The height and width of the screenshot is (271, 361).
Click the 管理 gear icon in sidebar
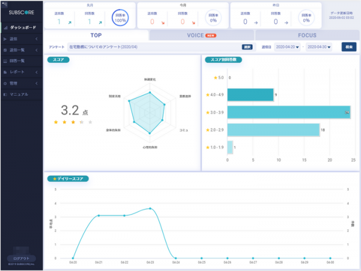click(5, 84)
